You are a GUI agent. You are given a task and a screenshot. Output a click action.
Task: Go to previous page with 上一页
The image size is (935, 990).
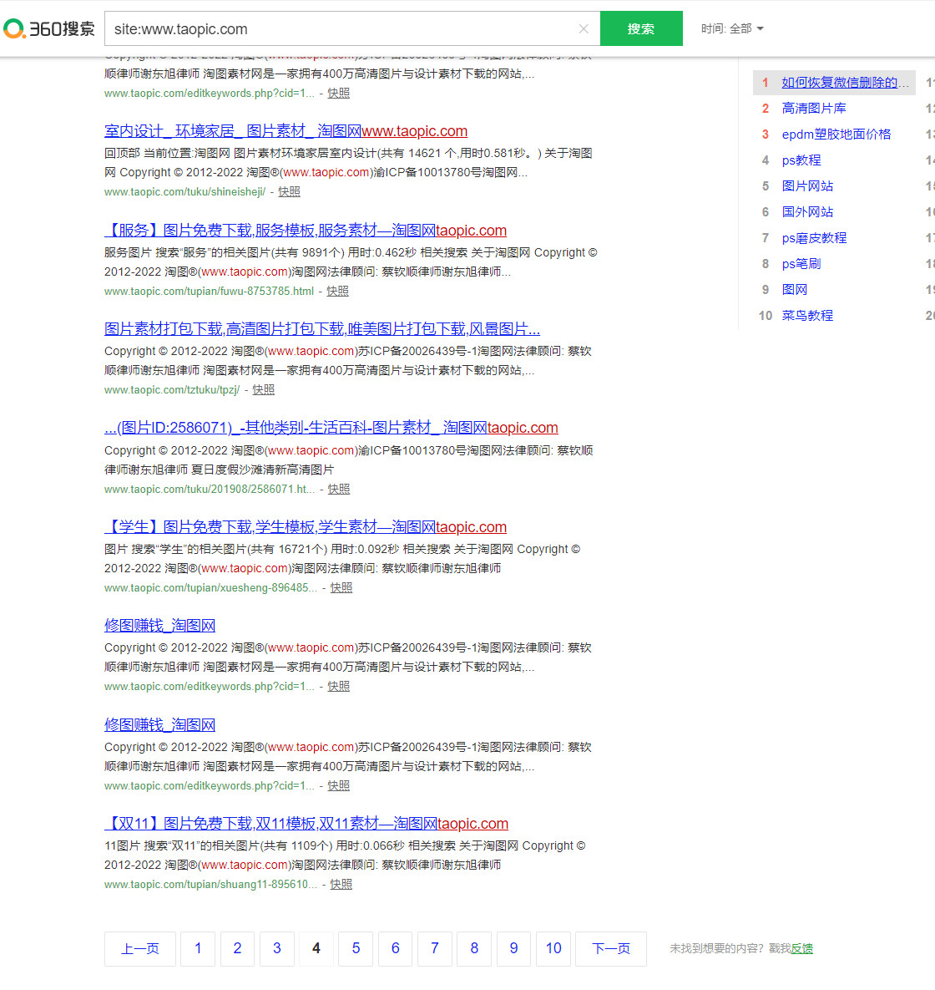pos(140,949)
